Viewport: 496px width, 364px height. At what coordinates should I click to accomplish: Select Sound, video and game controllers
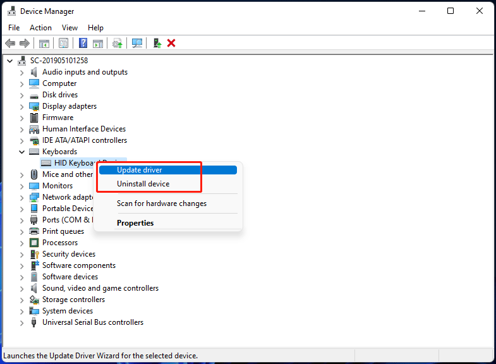pyautogui.click(x=100, y=288)
